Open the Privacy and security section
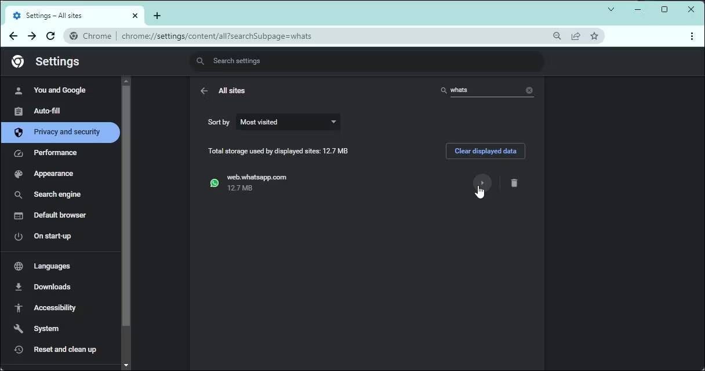 pyautogui.click(x=66, y=131)
